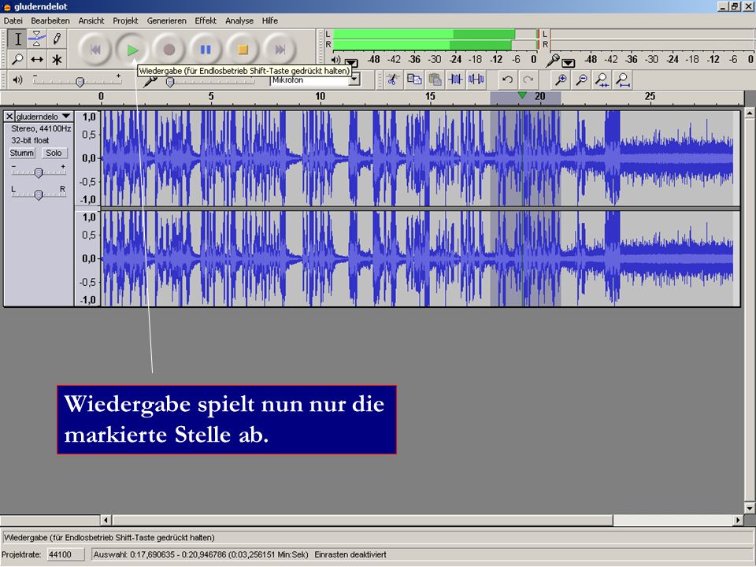Click the green Play button
This screenshot has width=756, height=567.
tap(132, 49)
